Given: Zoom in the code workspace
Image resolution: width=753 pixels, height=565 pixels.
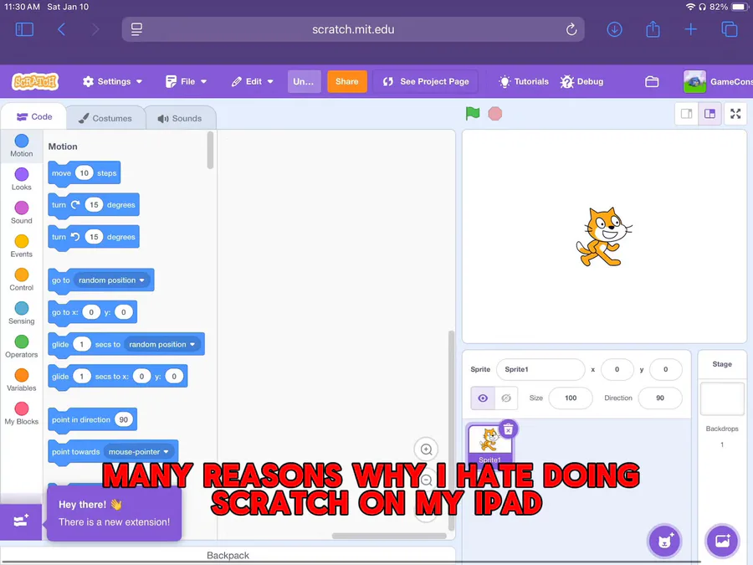Looking at the screenshot, I should click(426, 449).
